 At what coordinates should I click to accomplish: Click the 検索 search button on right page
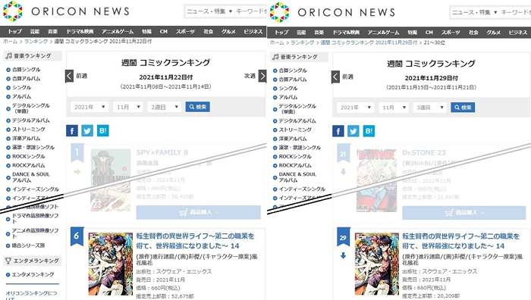point(463,108)
